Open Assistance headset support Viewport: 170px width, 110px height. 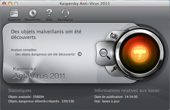click(65, 15)
